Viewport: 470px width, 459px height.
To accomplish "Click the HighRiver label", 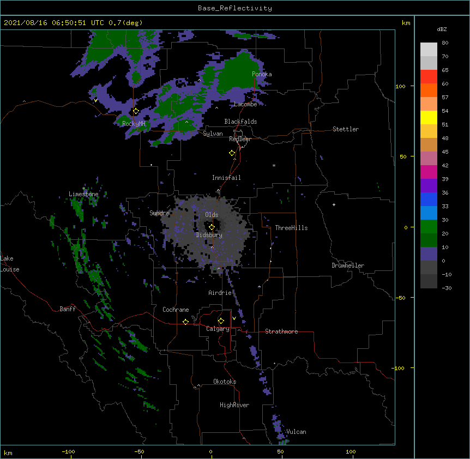I will [234, 405].
